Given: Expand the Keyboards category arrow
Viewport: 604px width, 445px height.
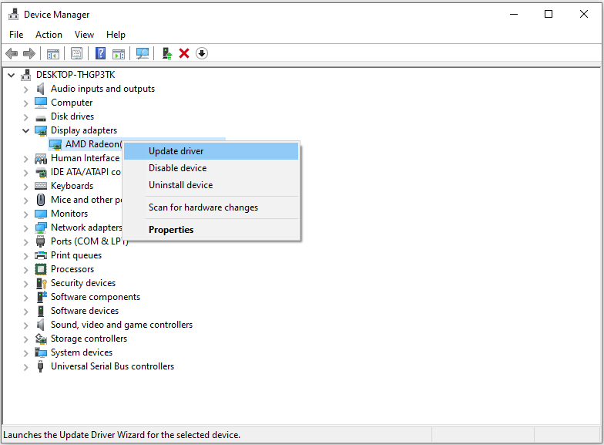Looking at the screenshot, I should pyautogui.click(x=25, y=187).
